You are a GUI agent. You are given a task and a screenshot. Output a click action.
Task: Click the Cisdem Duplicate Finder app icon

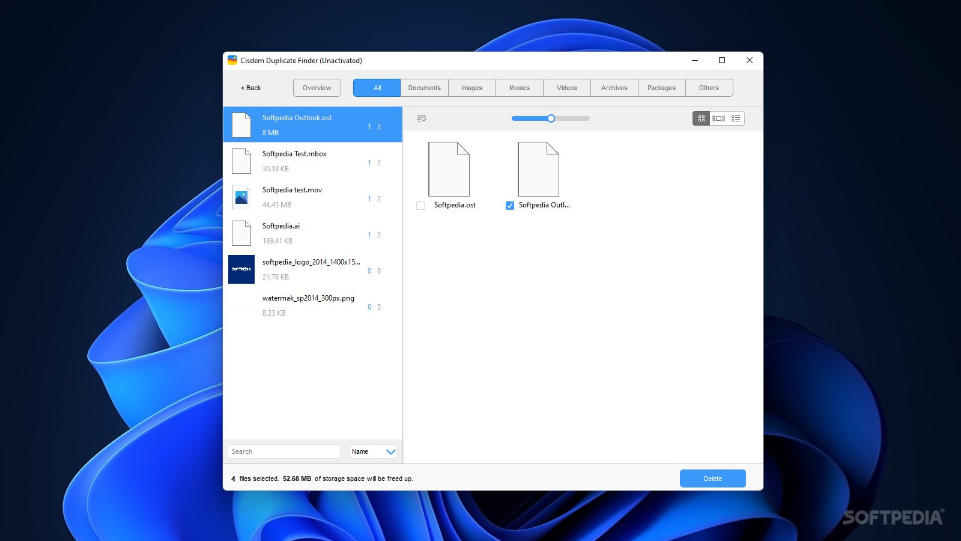point(232,60)
